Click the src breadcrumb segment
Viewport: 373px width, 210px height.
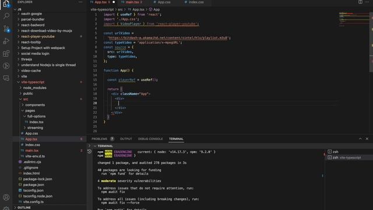[x=120, y=9]
